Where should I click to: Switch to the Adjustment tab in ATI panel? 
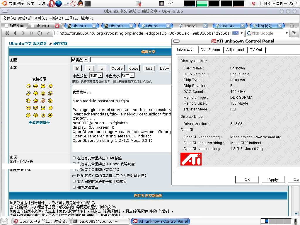click(235, 50)
